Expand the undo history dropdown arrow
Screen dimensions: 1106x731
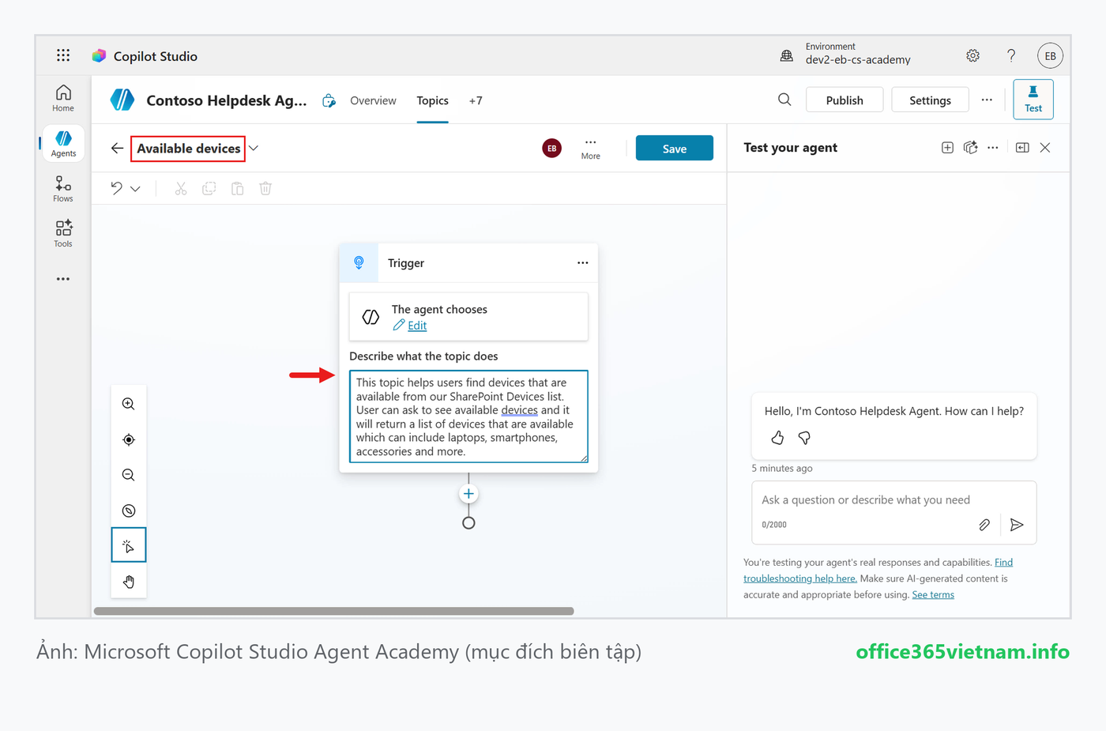[x=135, y=189]
